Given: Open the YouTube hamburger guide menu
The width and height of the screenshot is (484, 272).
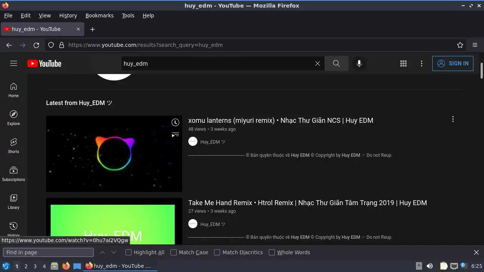Looking at the screenshot, I should coord(14,63).
